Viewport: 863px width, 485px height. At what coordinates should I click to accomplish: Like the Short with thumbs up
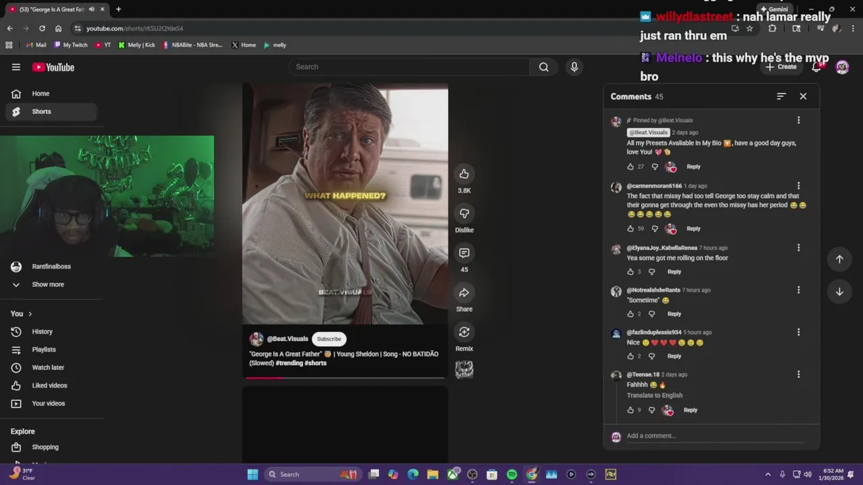(x=464, y=174)
